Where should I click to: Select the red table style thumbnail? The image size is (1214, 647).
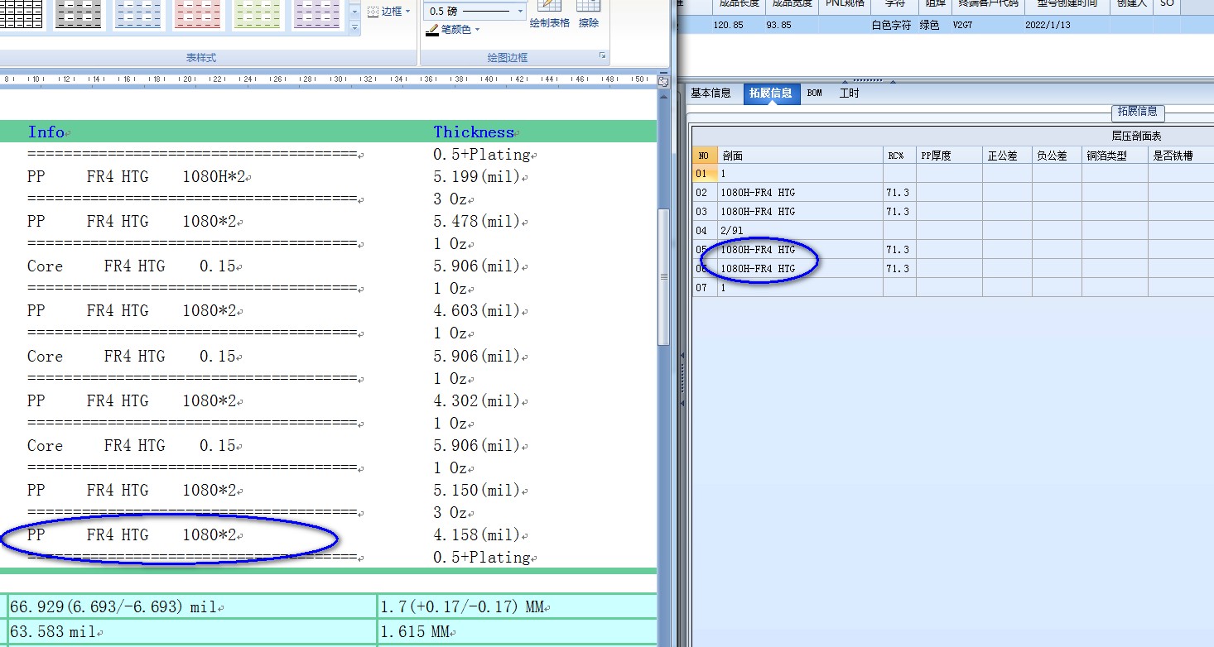199,14
